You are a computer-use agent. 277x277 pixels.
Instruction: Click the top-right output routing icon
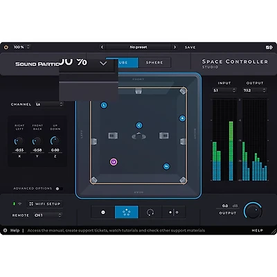(x=269, y=47)
